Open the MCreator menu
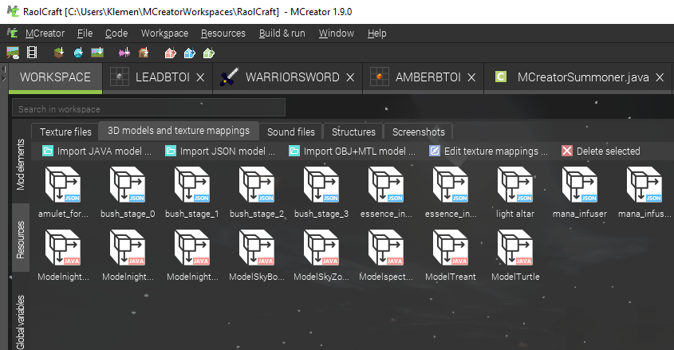 coord(45,33)
